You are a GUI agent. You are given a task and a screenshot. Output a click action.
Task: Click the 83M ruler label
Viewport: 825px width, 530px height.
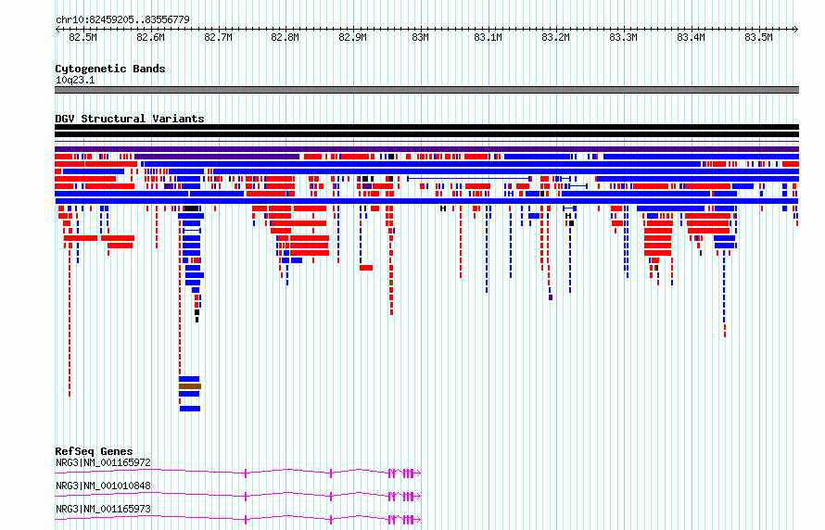click(421, 37)
